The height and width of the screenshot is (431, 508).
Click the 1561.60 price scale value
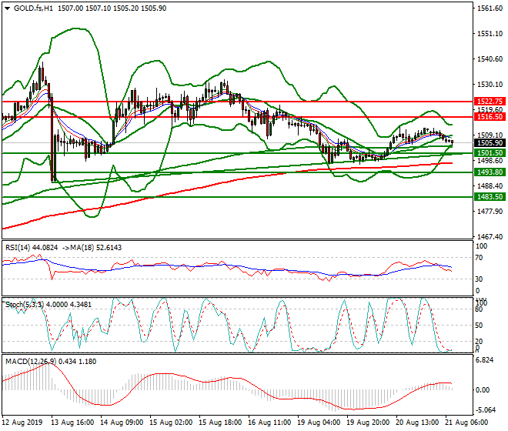(x=490, y=8)
